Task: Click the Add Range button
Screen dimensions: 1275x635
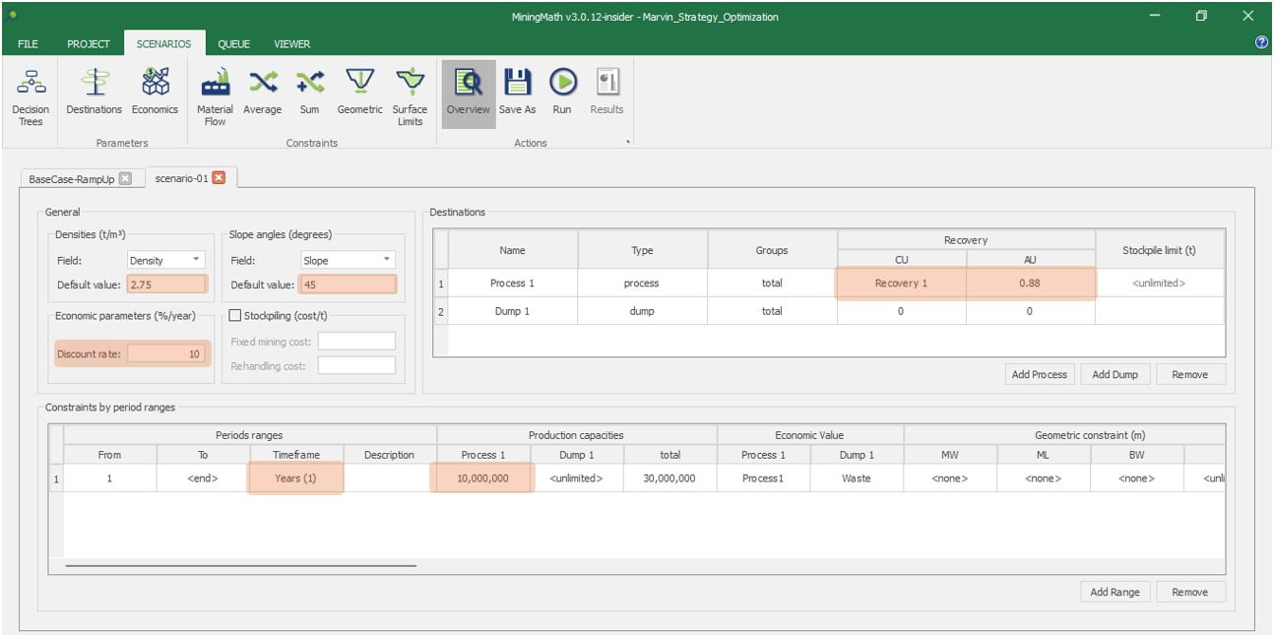Action: click(1115, 592)
